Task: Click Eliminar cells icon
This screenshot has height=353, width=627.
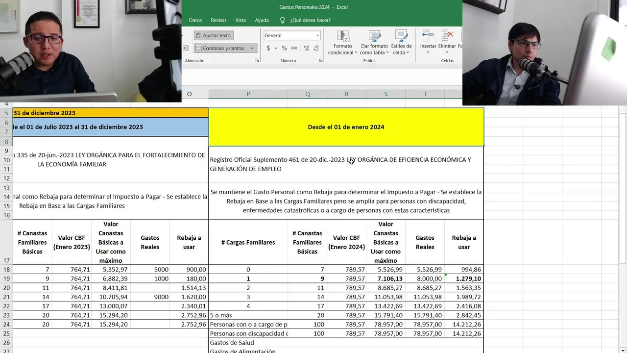Action: click(447, 36)
